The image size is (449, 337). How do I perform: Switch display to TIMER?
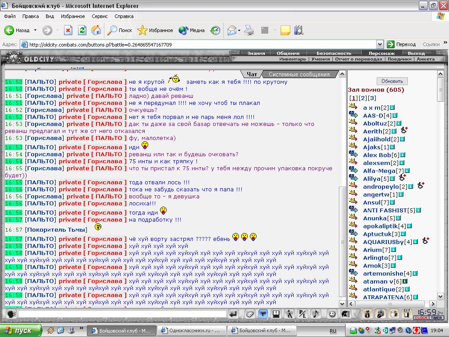pos(436,318)
